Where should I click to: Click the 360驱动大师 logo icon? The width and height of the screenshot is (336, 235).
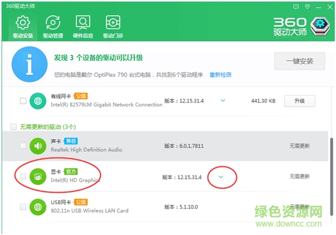point(320,27)
